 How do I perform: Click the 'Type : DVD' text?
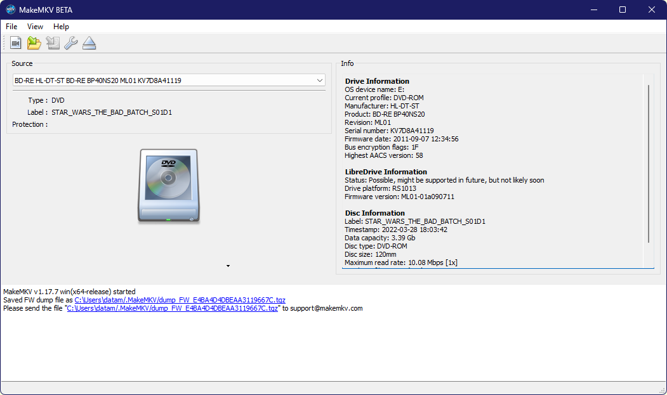tap(46, 100)
